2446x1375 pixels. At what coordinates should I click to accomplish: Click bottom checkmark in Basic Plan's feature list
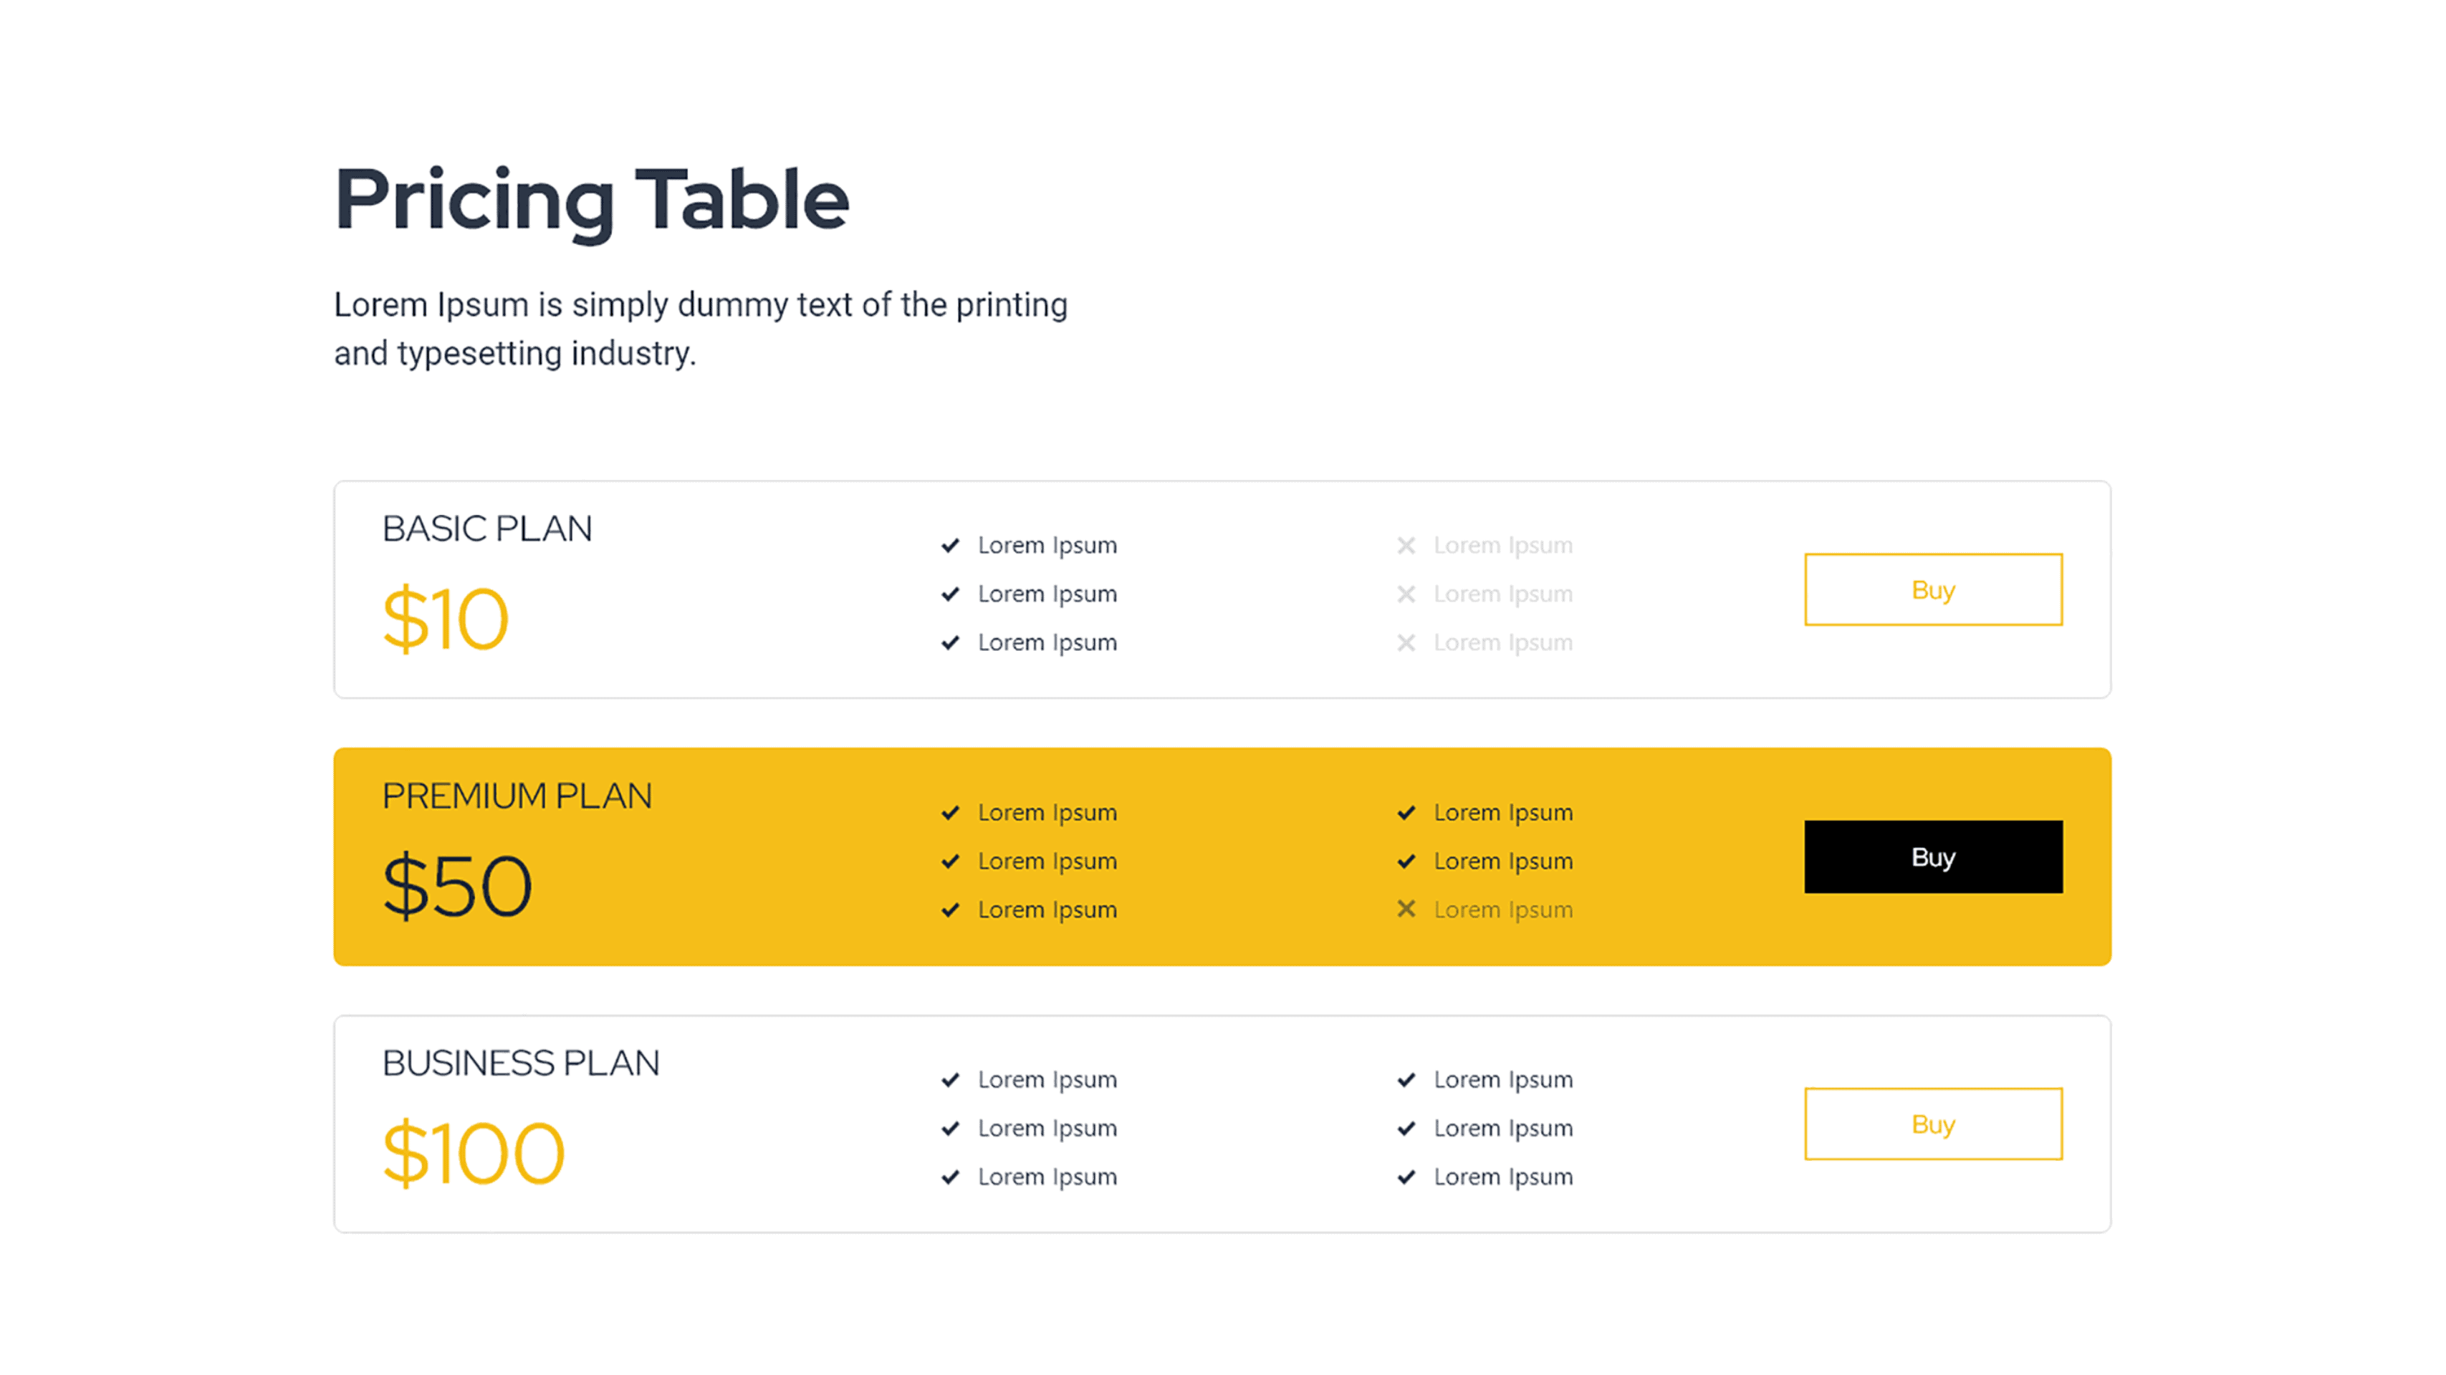(949, 642)
